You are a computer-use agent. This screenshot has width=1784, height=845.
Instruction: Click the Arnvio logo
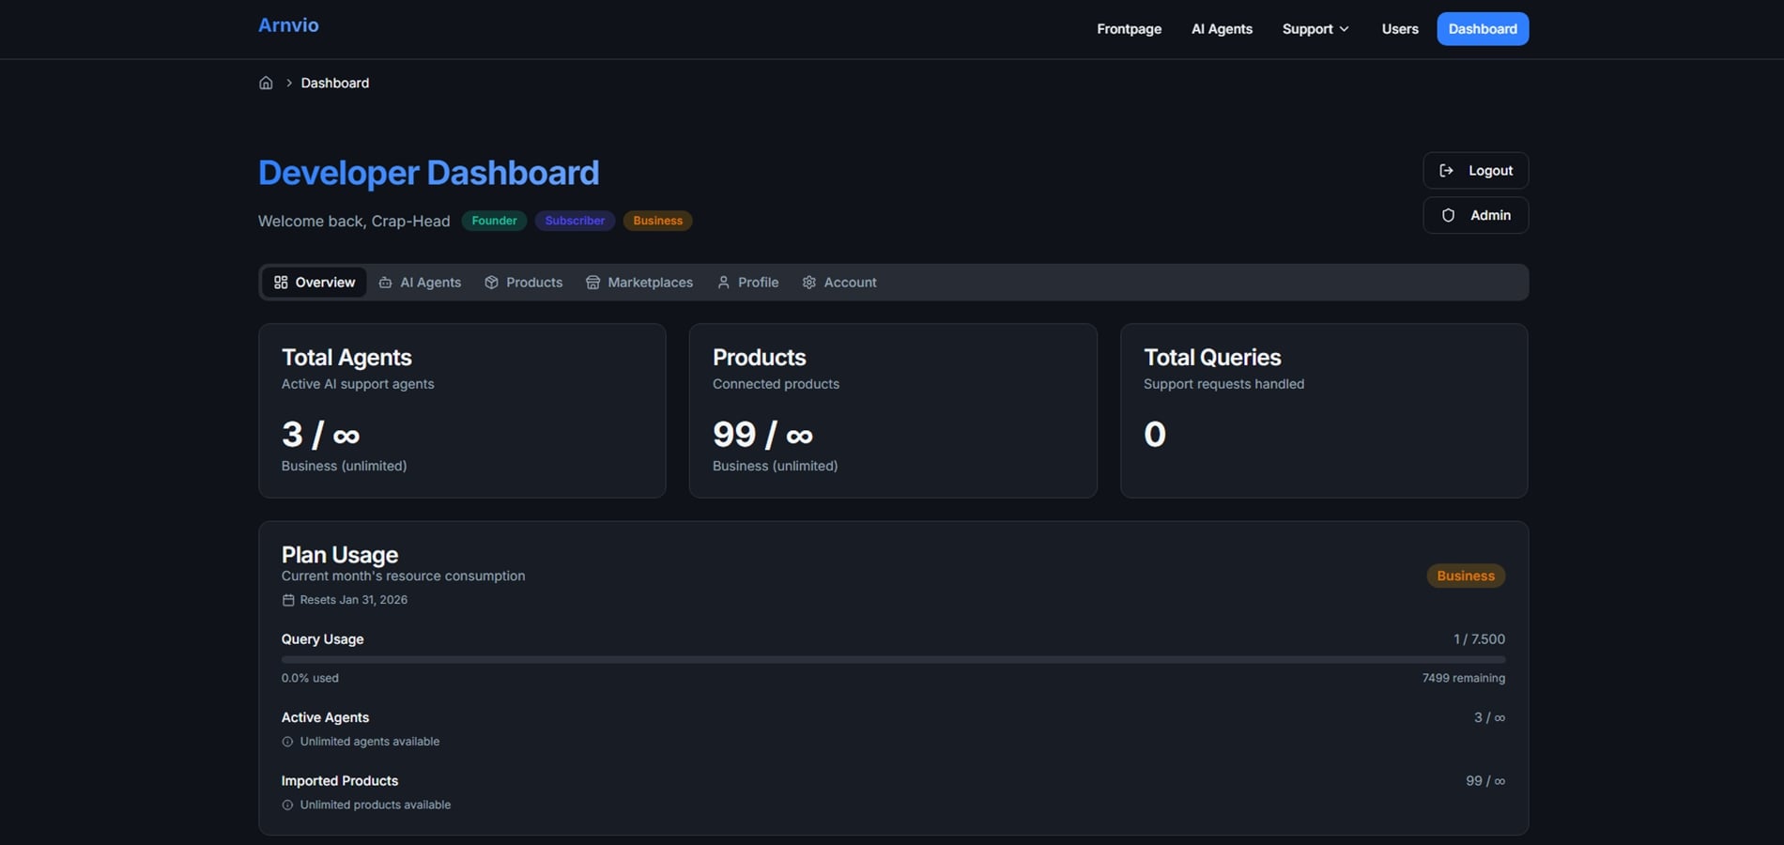coord(288,25)
